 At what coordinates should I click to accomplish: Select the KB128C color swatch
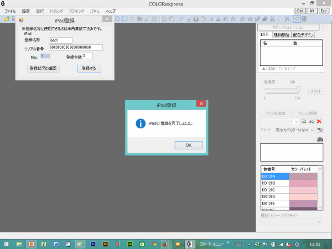303,190
